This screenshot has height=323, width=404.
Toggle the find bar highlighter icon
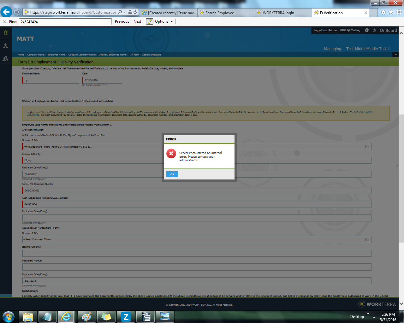pos(150,21)
